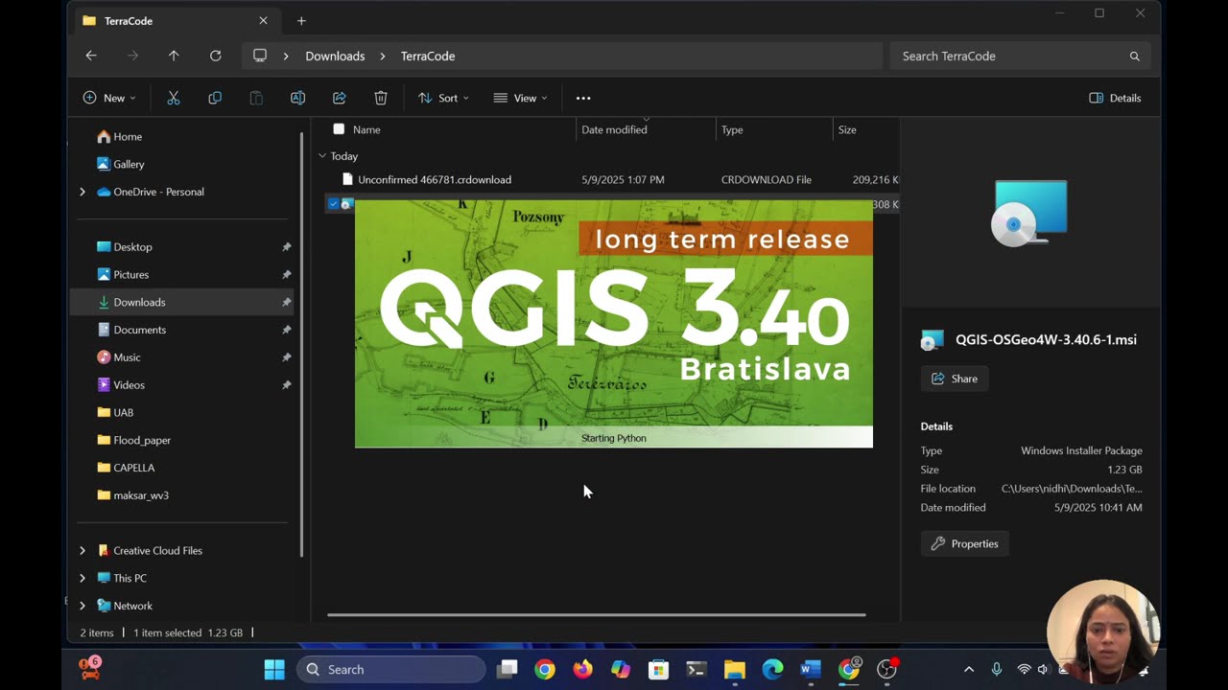Screen dimensions: 1228x690
Task: Toggle the Details pane button
Action: click(1115, 98)
